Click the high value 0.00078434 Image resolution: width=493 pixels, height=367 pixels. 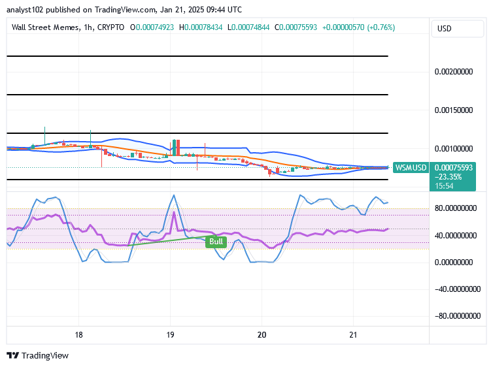point(203,27)
